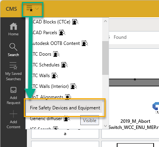This screenshot has width=159, height=147.
Task: Click Add Request in sidebar
Action: click(13, 96)
